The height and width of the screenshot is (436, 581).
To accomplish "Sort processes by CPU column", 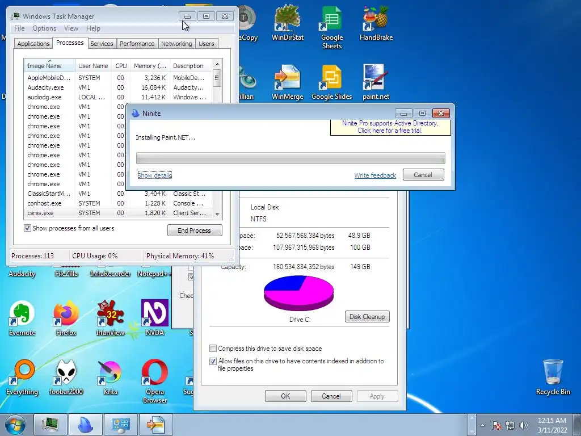I will (121, 66).
